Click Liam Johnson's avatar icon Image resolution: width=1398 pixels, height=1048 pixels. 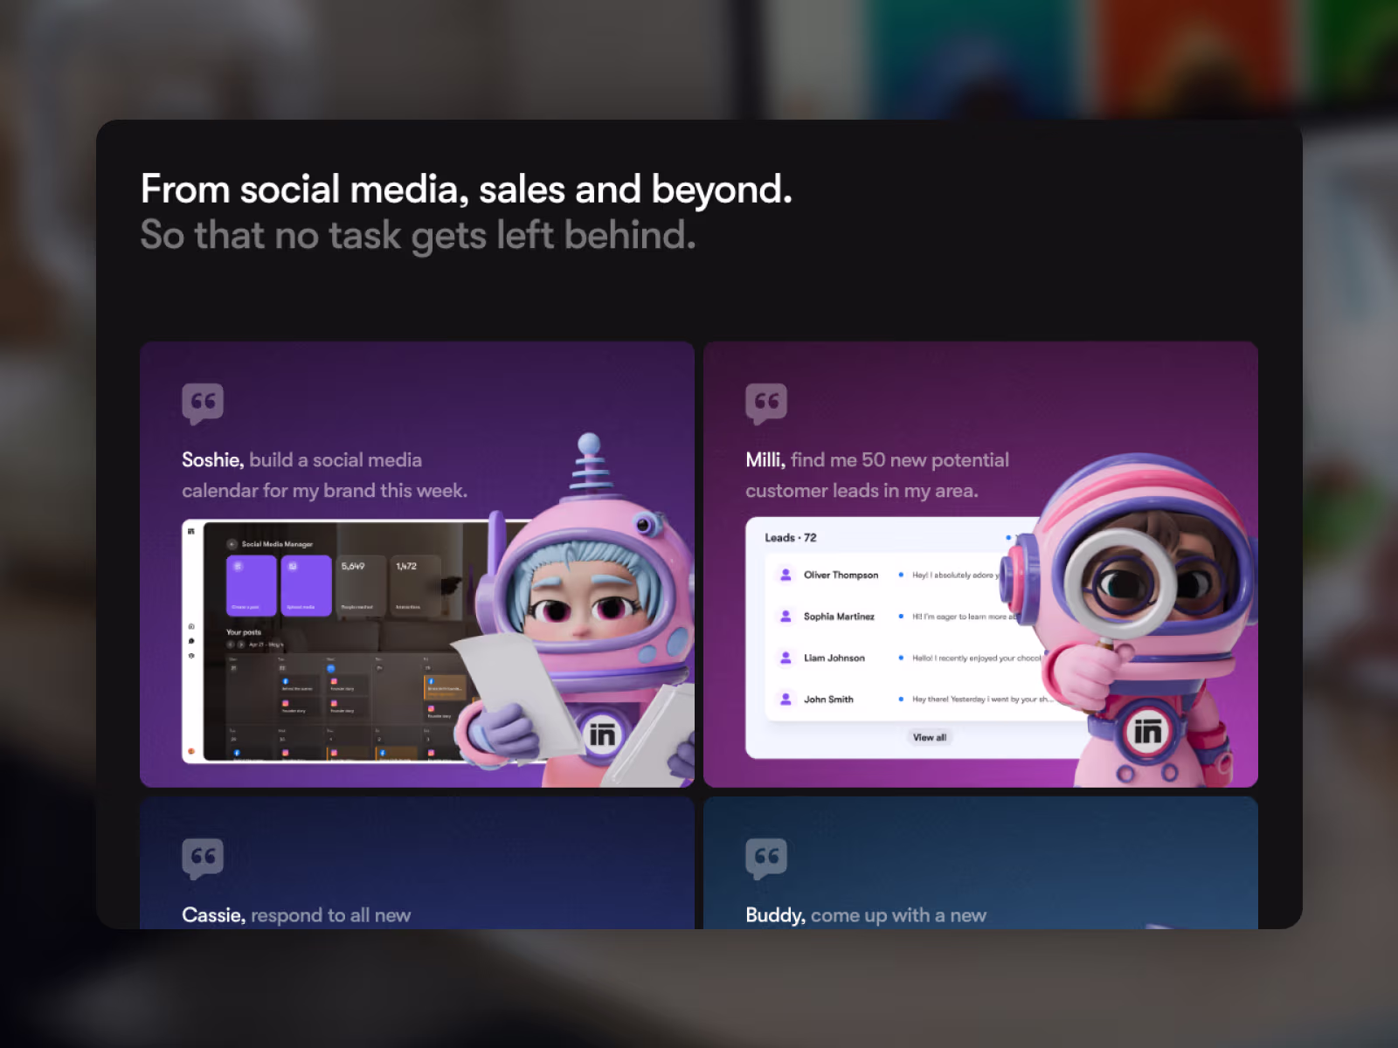tap(786, 658)
